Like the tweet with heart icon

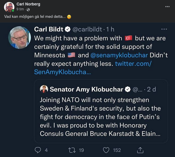click(x=106, y=150)
